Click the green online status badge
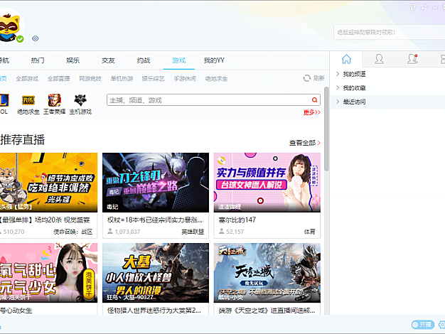This screenshot has width=445, height=334. click(20, 39)
